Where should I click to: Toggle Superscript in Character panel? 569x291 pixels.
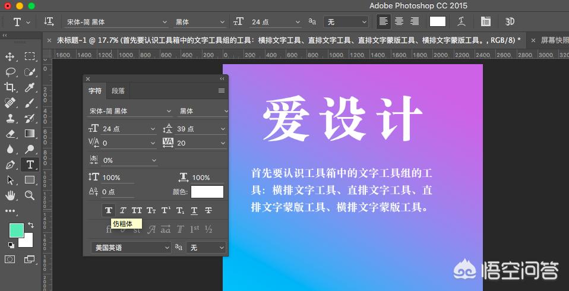pos(166,210)
